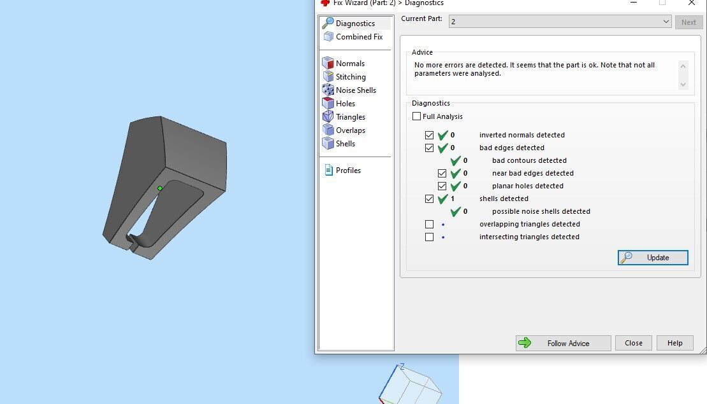Open the Shells fix cube icon

(x=328, y=144)
